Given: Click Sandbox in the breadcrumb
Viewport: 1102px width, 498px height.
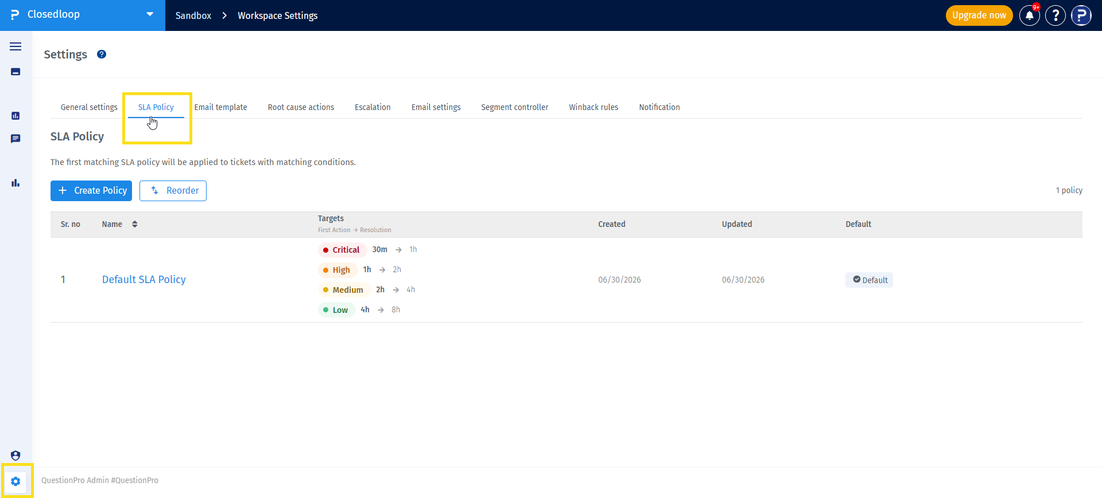Looking at the screenshot, I should click(x=193, y=15).
